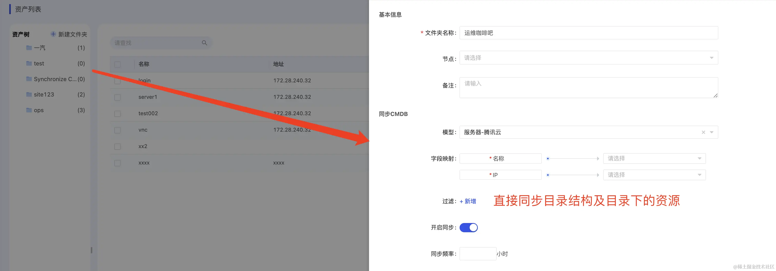Click the 基本信息 section heading
The width and height of the screenshot is (776, 271).
pos(390,14)
